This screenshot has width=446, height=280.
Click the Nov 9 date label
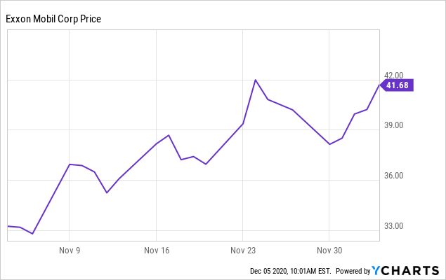click(69, 250)
